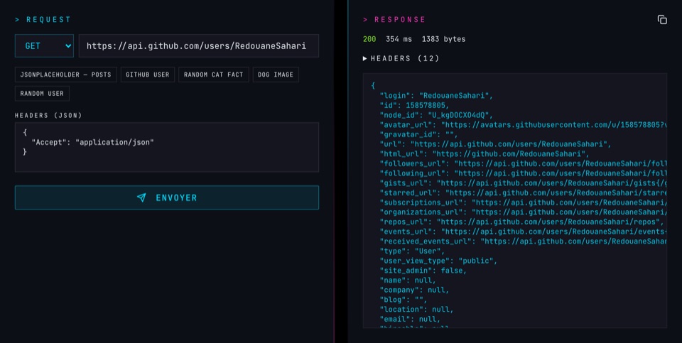Copy the response with the copy icon
Viewport: 682px width, 343px height.
coord(662,20)
